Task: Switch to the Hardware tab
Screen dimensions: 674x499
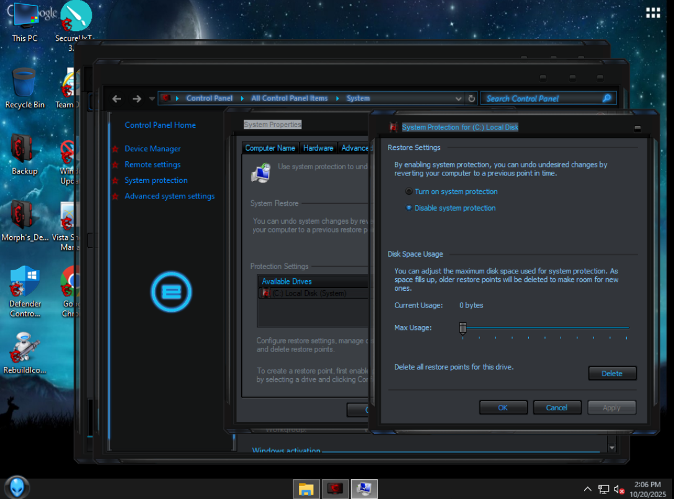Action: point(318,148)
